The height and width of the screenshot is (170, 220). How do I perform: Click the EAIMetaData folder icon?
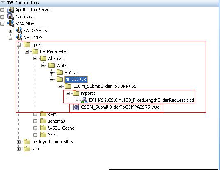[x=35, y=51]
